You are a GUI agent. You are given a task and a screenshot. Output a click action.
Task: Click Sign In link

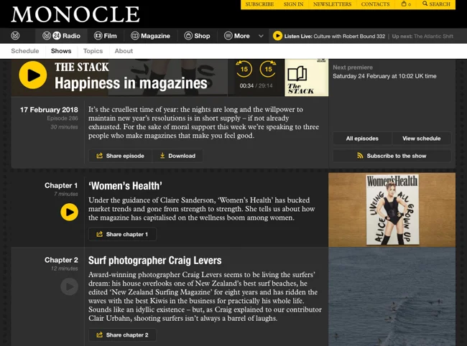[x=293, y=4]
